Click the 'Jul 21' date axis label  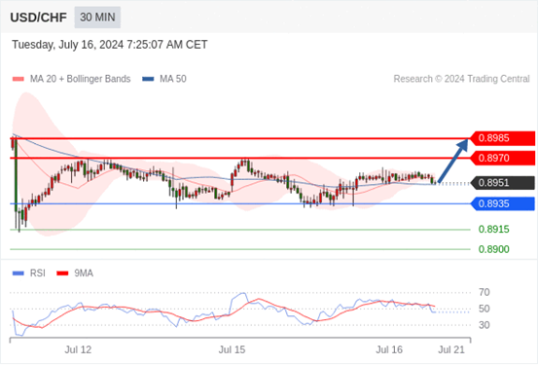[451, 349]
